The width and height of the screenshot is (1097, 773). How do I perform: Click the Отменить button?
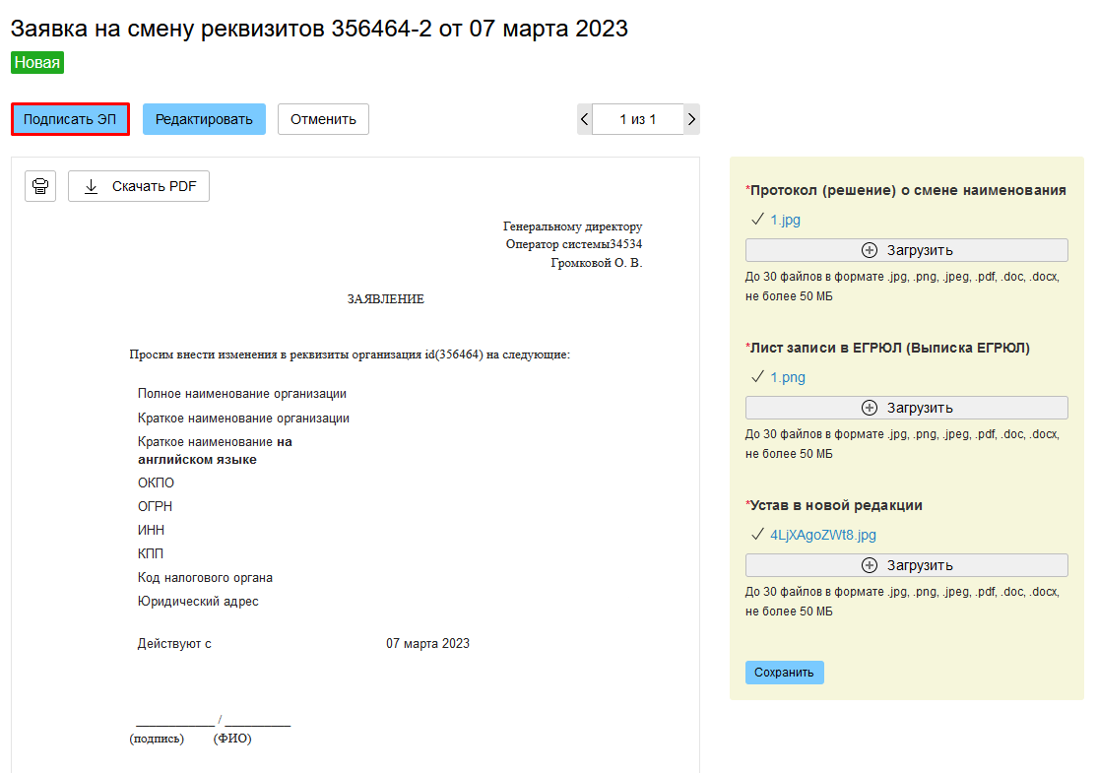[x=323, y=119]
